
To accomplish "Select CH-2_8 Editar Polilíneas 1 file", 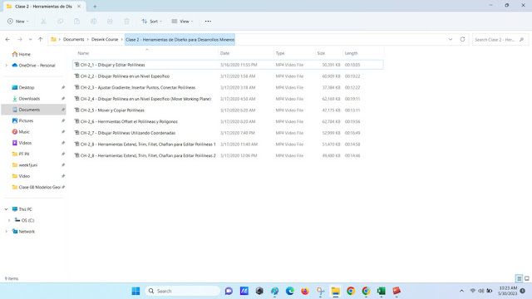I will pyautogui.click(x=228, y=144).
